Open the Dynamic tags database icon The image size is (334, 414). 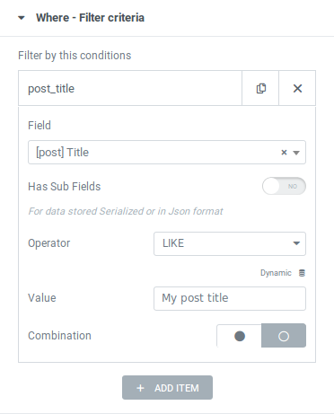point(302,273)
